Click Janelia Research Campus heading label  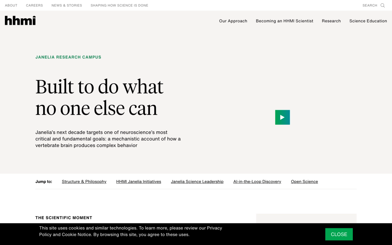(x=68, y=57)
